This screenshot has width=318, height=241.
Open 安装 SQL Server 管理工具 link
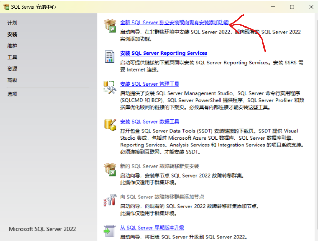click(x=150, y=84)
